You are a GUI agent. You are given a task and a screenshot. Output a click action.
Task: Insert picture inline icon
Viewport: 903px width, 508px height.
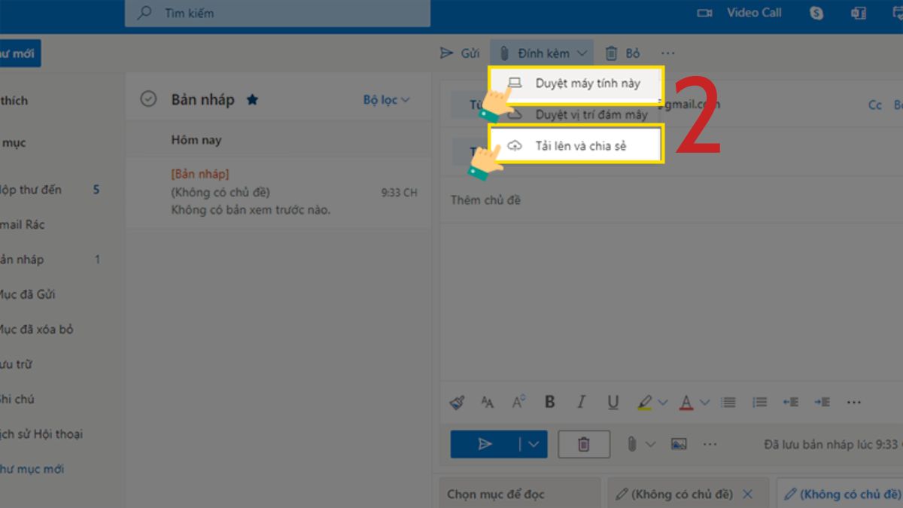679,444
